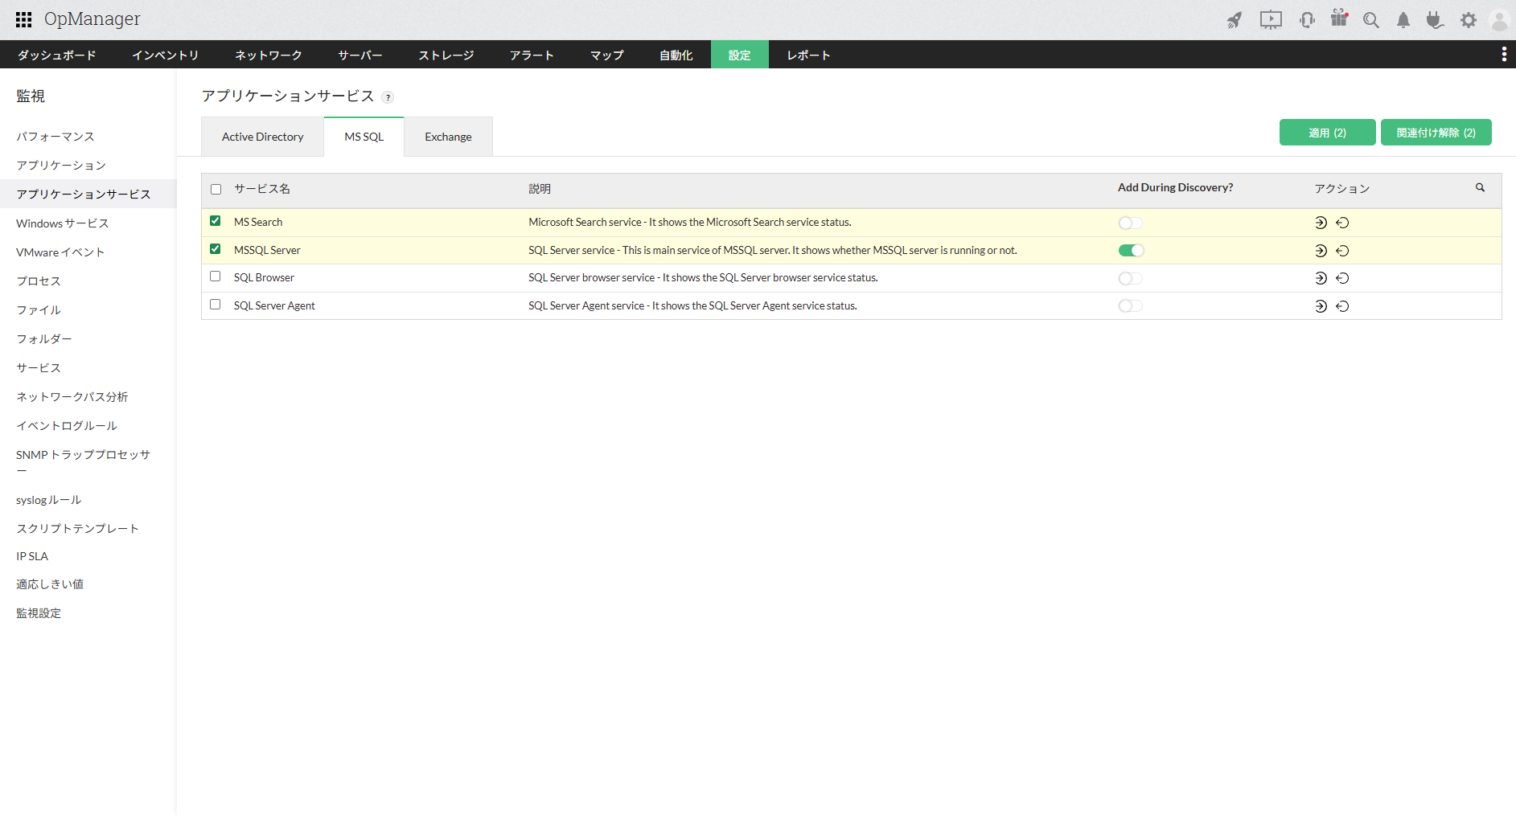Click the help question mark beside page title
Viewport: 1516px width, 815px height.
[x=388, y=97]
